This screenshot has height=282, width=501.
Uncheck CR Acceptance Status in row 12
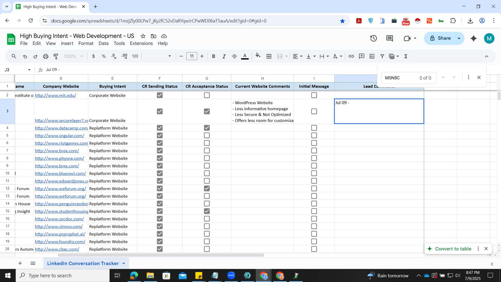point(207,189)
